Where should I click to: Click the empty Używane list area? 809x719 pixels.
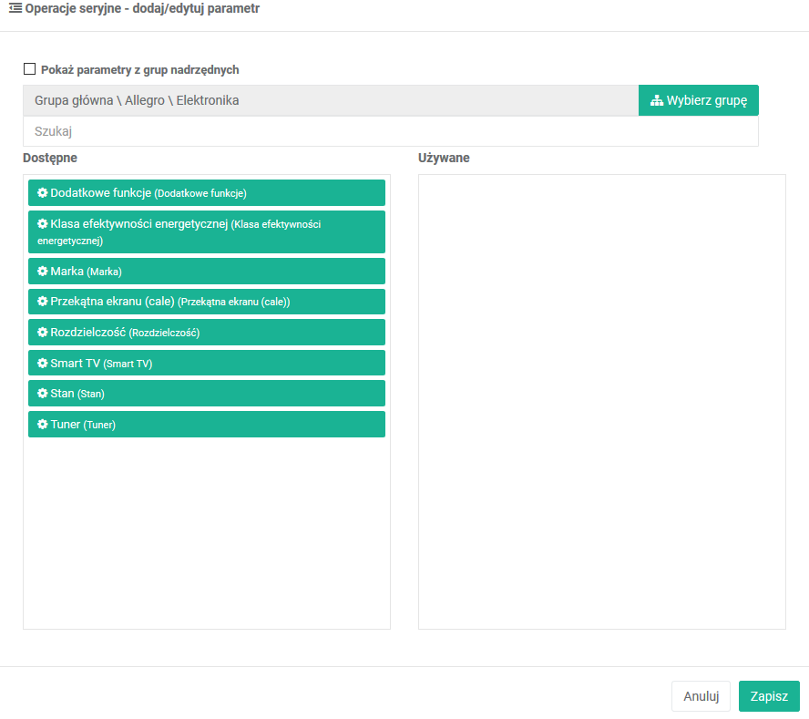point(601,401)
